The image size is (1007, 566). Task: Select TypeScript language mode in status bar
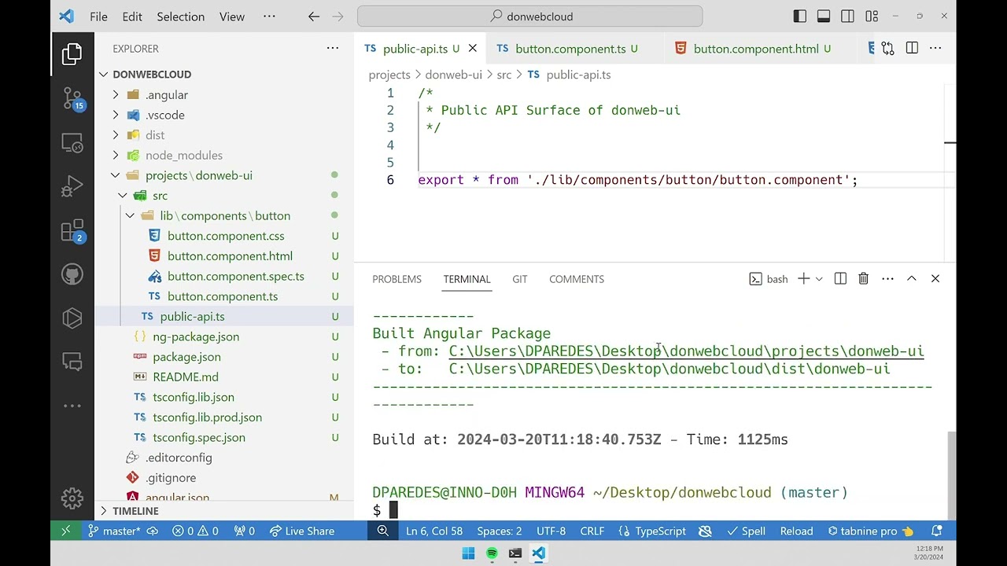point(652,531)
